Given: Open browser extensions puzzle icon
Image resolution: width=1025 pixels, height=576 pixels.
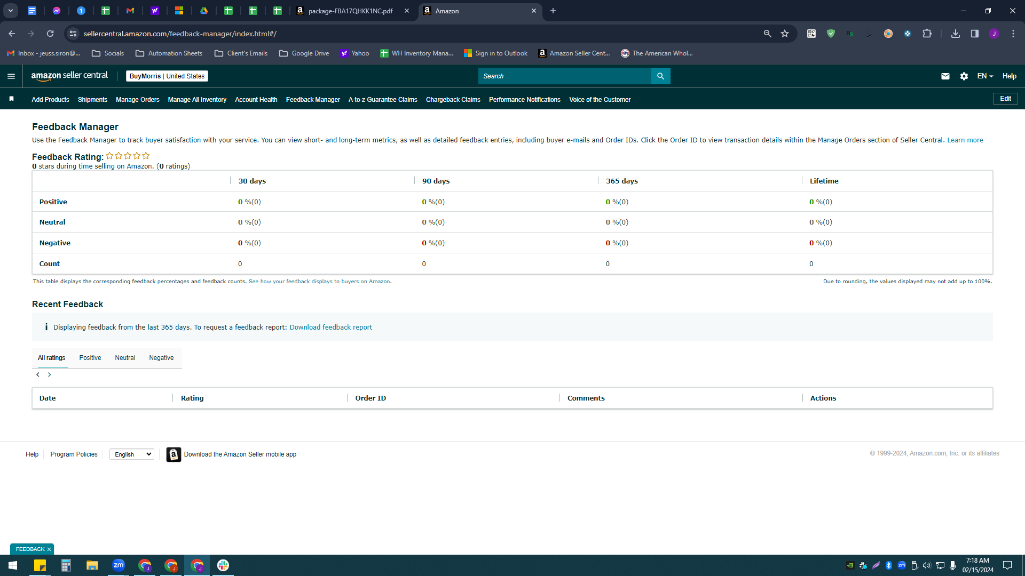Looking at the screenshot, I should click(927, 34).
